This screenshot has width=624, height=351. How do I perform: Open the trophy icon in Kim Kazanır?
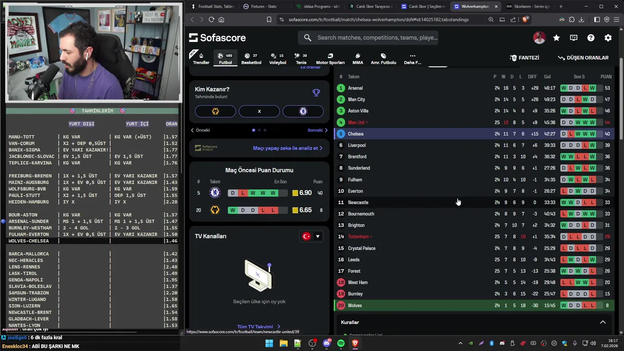(316, 93)
